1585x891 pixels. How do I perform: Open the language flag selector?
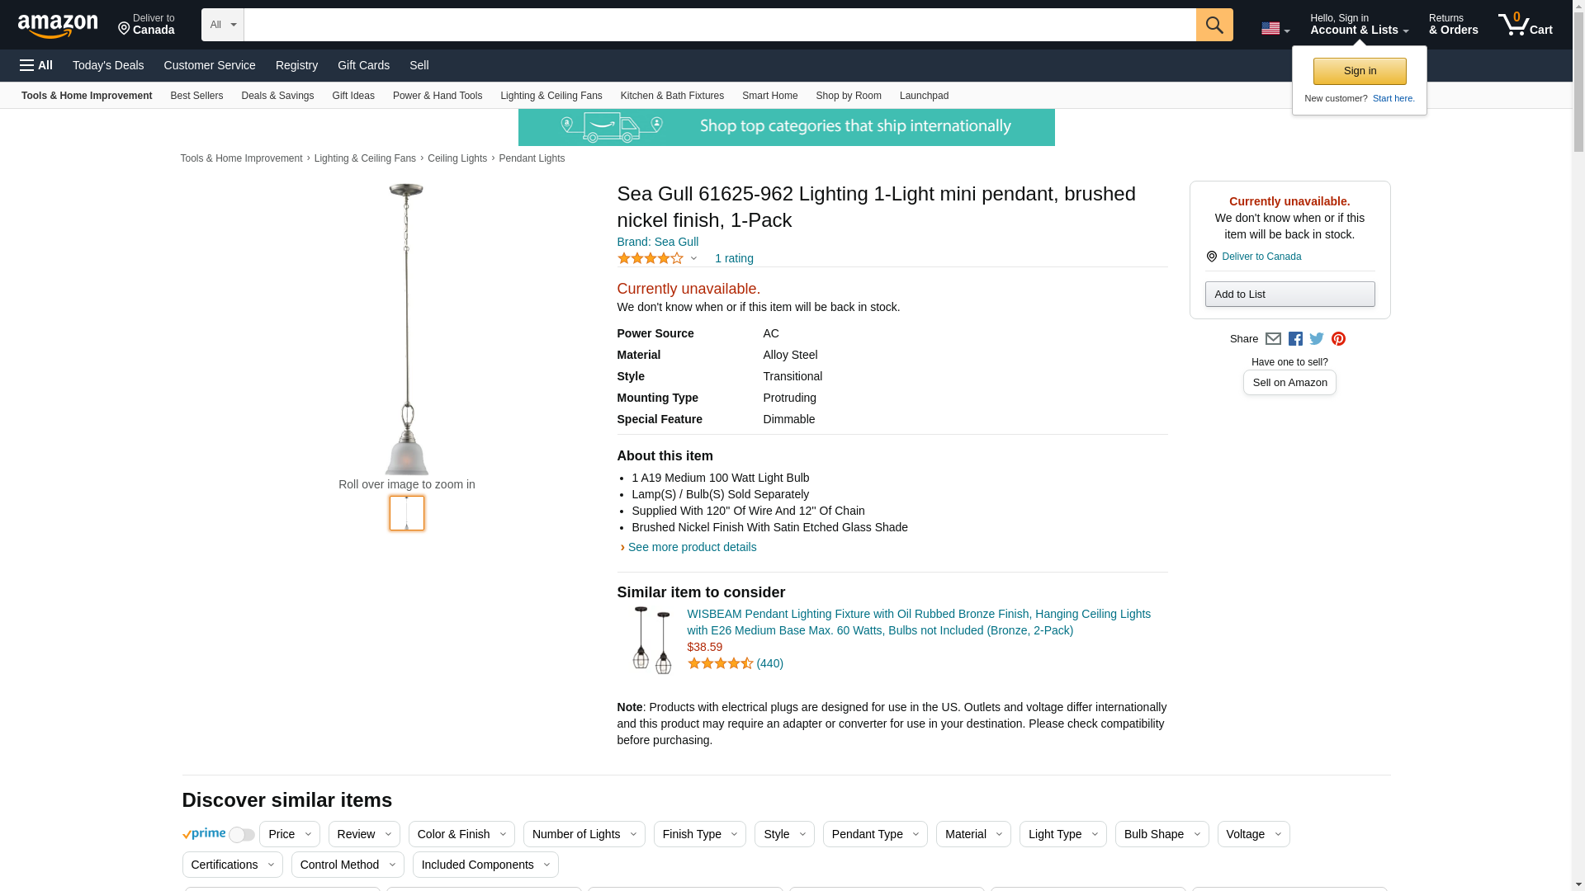1275,29
